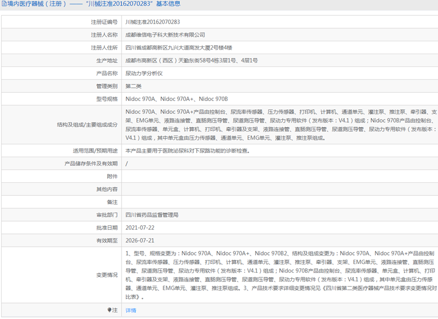Click the 注册人住所 label
This screenshot has height=319, width=438.
tap(104, 47)
